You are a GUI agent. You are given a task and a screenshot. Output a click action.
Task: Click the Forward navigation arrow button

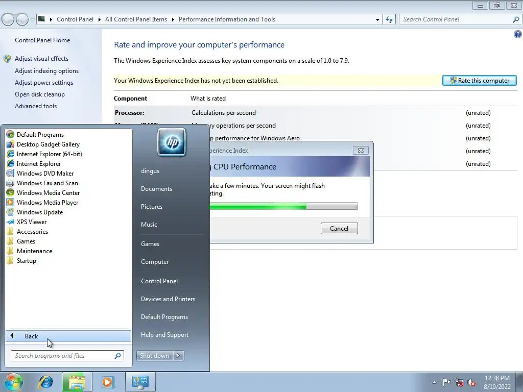coord(22,19)
